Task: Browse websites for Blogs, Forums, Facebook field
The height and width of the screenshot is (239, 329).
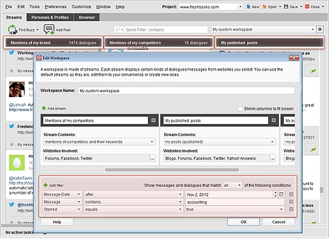Action: (x=272, y=159)
